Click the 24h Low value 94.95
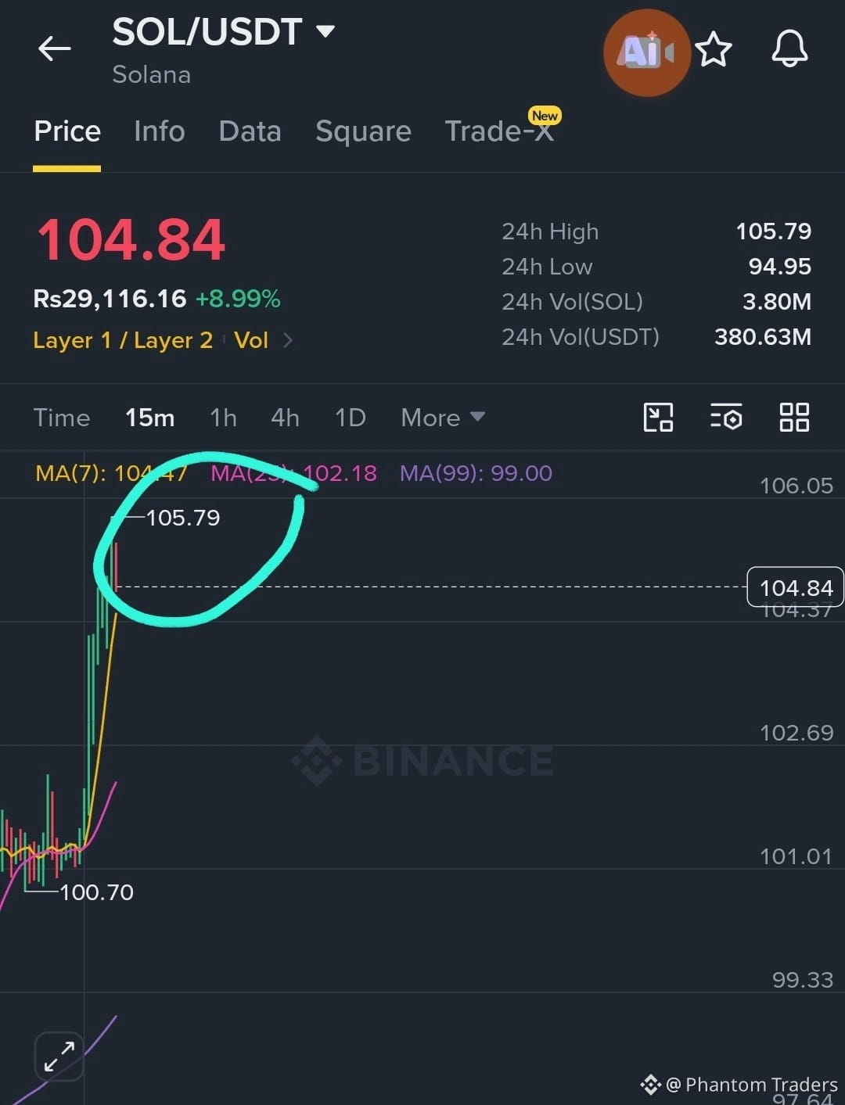Image resolution: width=845 pixels, height=1105 pixels. coord(779,267)
